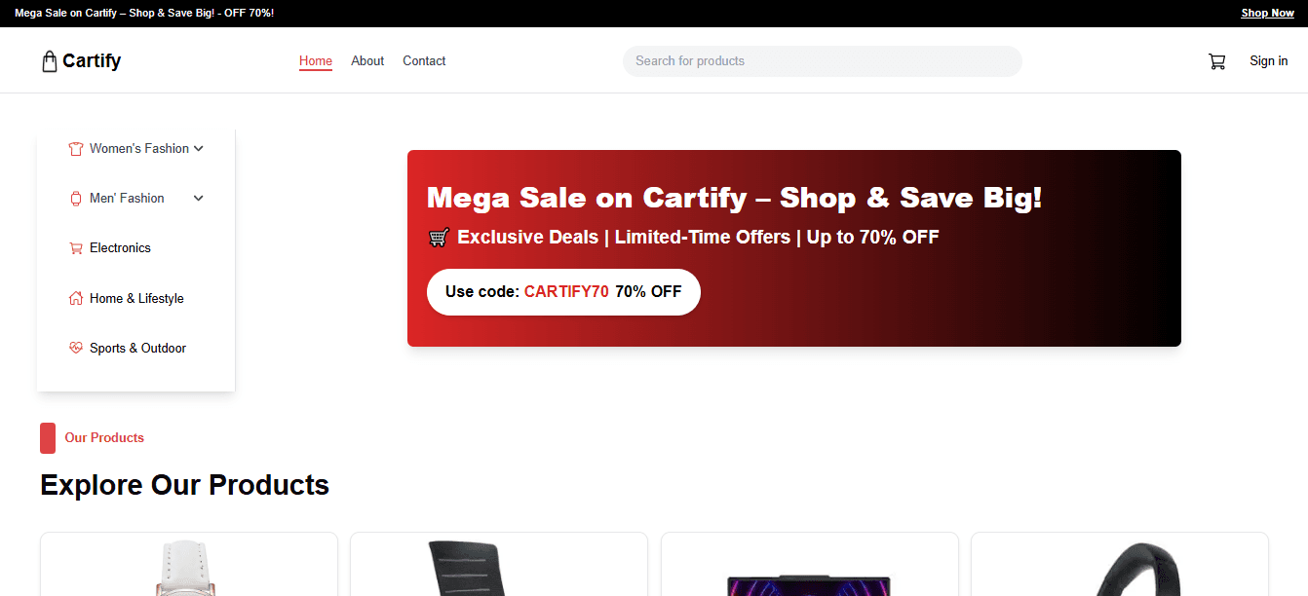Click the Women's Fashion shirt icon
Viewport: 1308px width, 596px height.
tap(76, 149)
